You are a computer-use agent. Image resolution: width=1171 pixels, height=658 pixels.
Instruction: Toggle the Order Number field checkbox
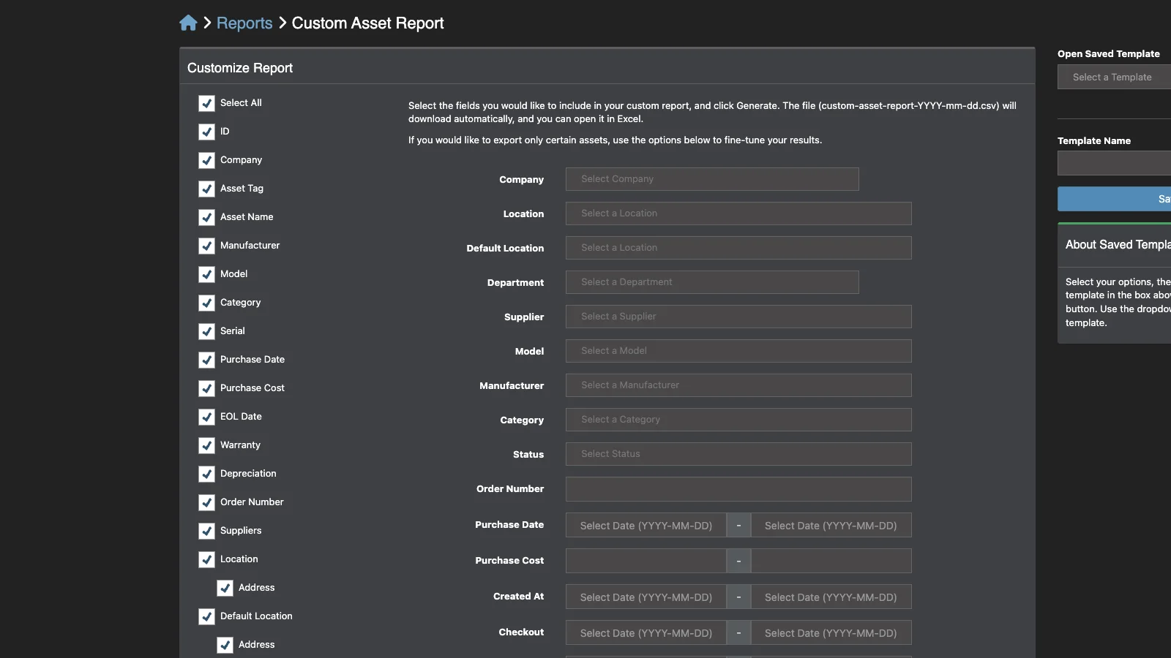206,502
